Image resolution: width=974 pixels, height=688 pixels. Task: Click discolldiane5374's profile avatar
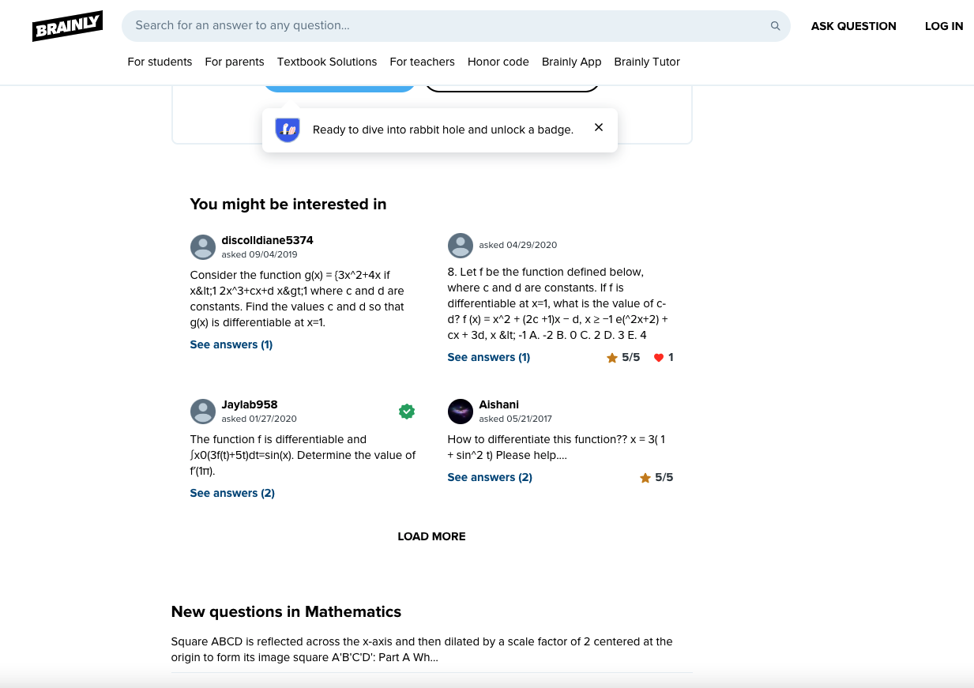(x=203, y=246)
